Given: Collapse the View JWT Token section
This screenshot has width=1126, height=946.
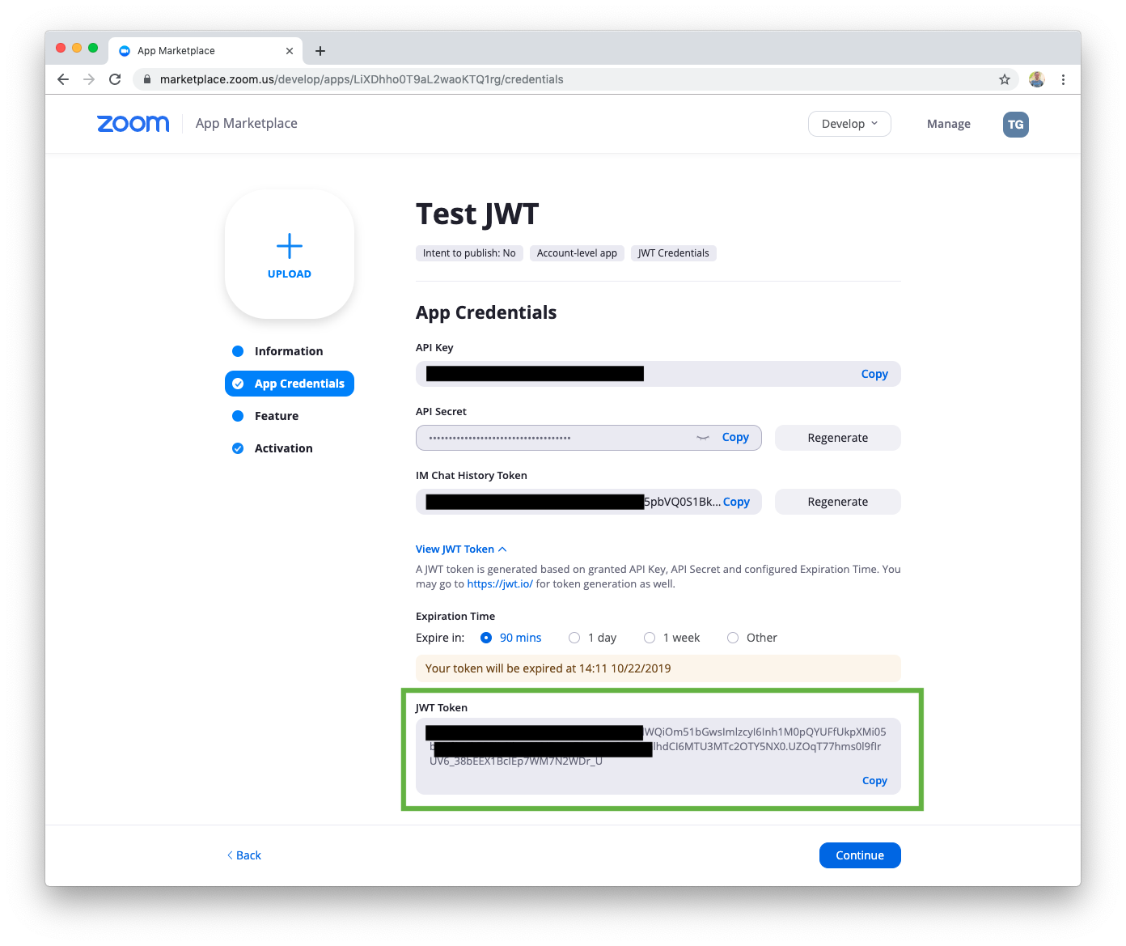Looking at the screenshot, I should click(461, 549).
